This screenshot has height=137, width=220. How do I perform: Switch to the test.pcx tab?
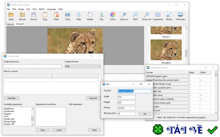click(x=10, y=24)
